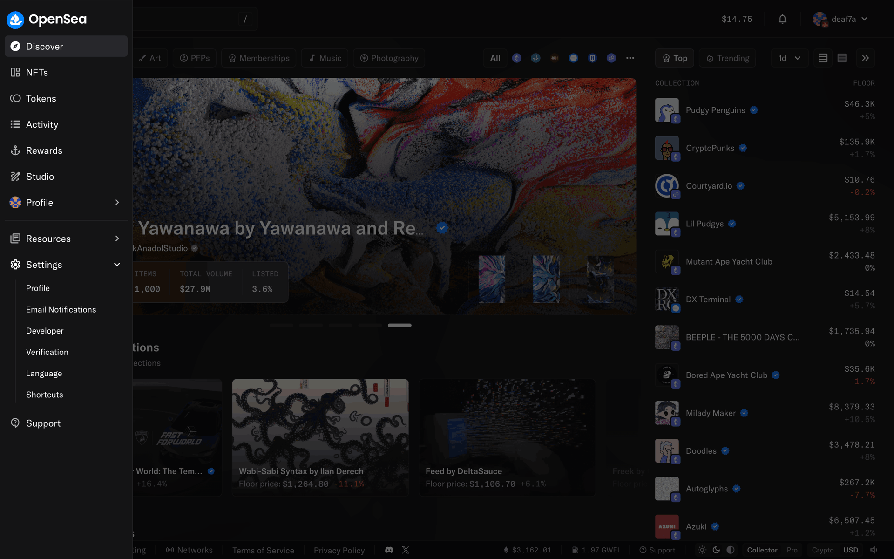Screen dimensions: 894x559
Task: Filter by the snowflake-style chain icon
Action: [x=536, y=58]
